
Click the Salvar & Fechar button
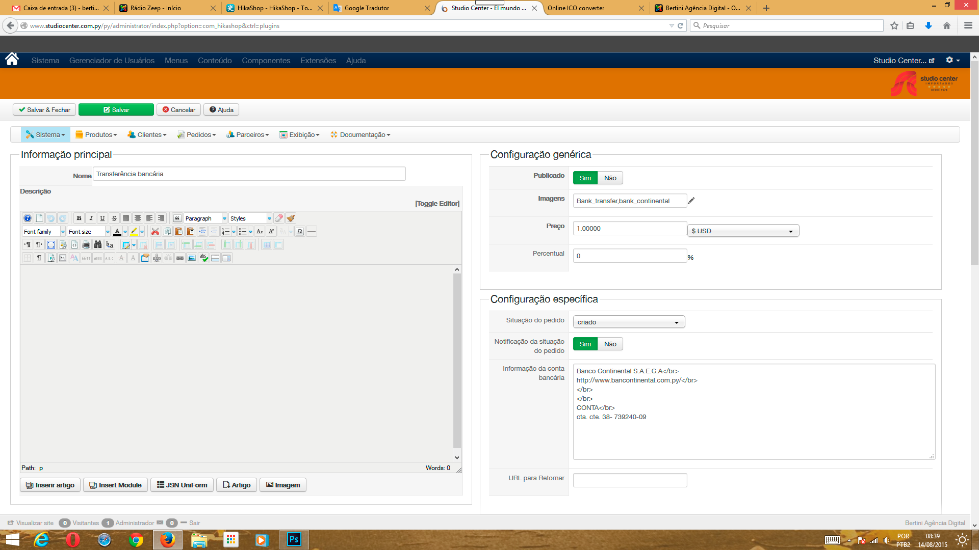coord(44,109)
